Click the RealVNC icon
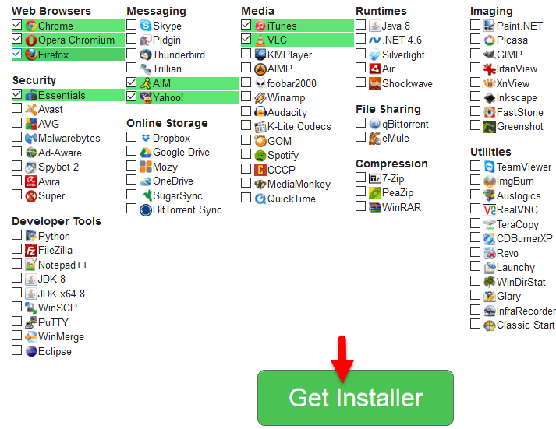The height and width of the screenshot is (429, 556). coord(490,210)
